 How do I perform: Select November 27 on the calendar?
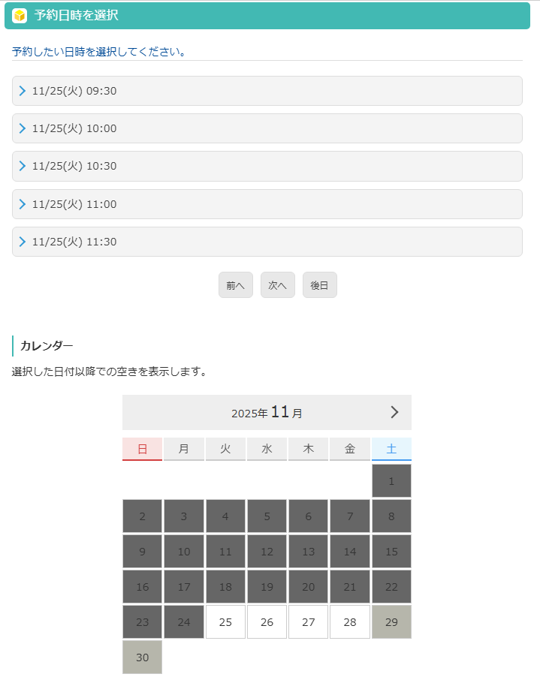click(x=308, y=621)
